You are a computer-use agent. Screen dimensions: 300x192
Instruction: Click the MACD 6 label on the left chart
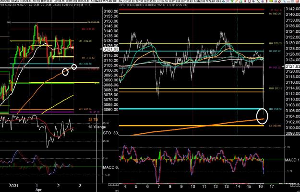[x=110, y=167]
